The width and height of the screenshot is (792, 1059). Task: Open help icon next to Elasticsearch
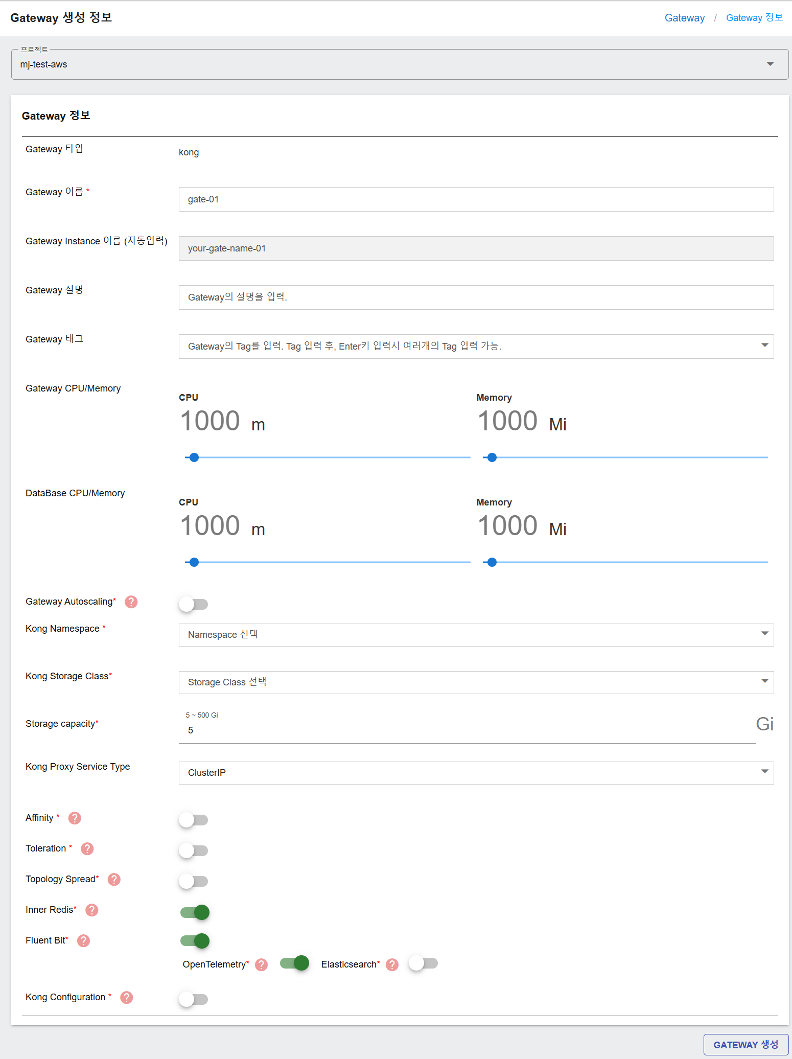(392, 965)
